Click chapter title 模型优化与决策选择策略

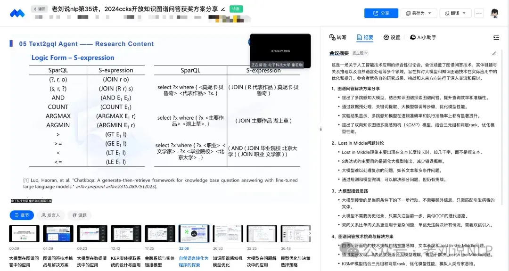tap(296, 262)
